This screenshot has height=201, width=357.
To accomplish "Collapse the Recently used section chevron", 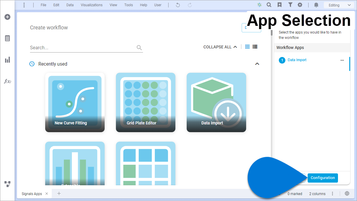I will click(x=257, y=64).
